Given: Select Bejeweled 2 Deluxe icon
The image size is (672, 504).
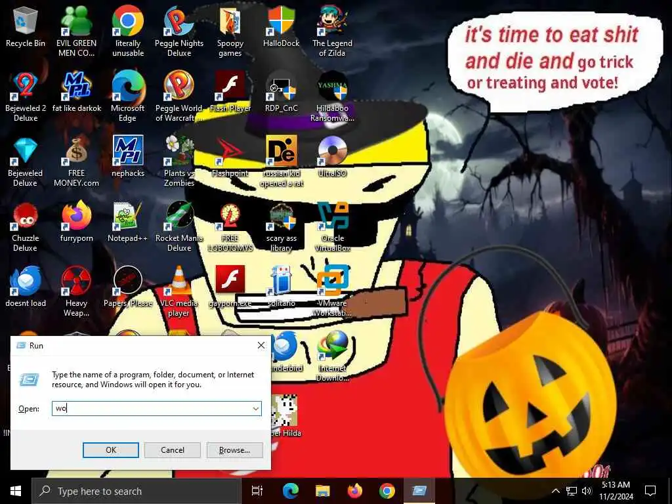Looking at the screenshot, I should click(26, 97).
